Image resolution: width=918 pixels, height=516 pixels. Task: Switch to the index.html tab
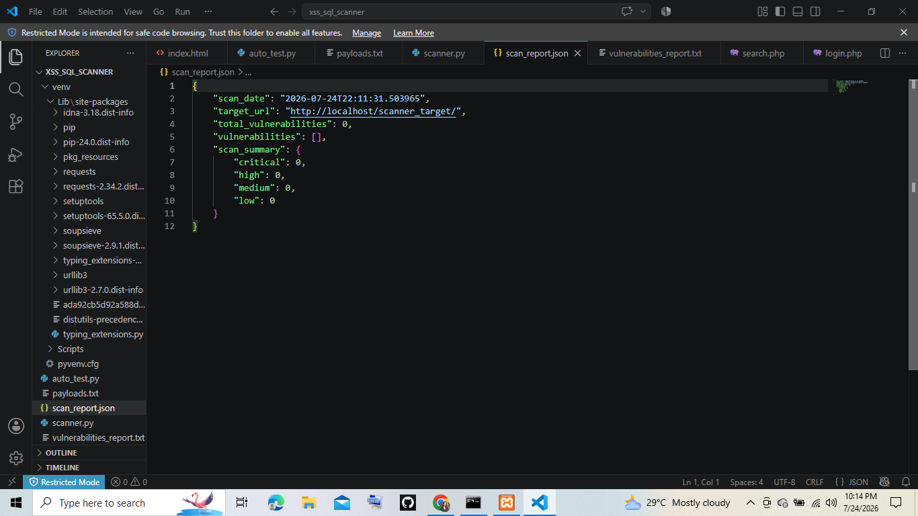(187, 53)
